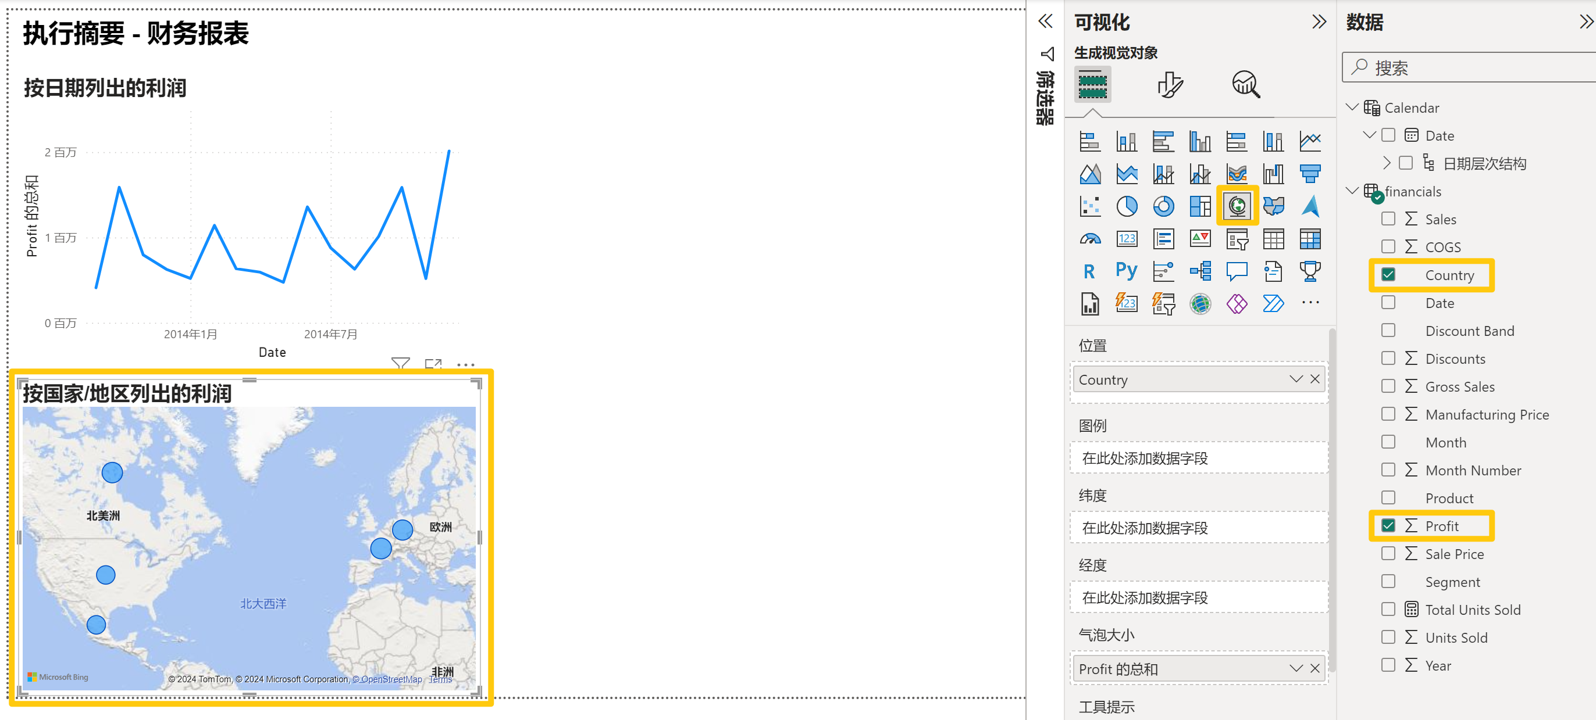The width and height of the screenshot is (1596, 720).
Task: Enable the Discount Band checkbox
Action: coord(1388,331)
